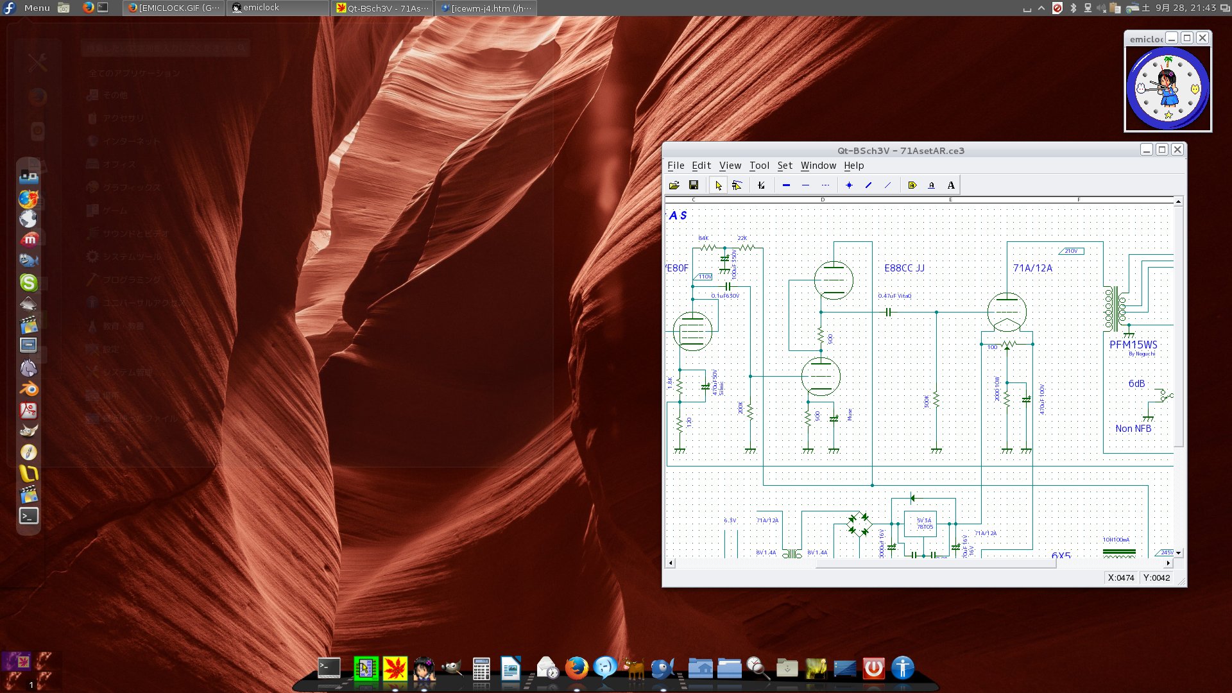Screen dimensions: 1232x693
Task: Select the junction dot tool
Action: [x=848, y=185]
